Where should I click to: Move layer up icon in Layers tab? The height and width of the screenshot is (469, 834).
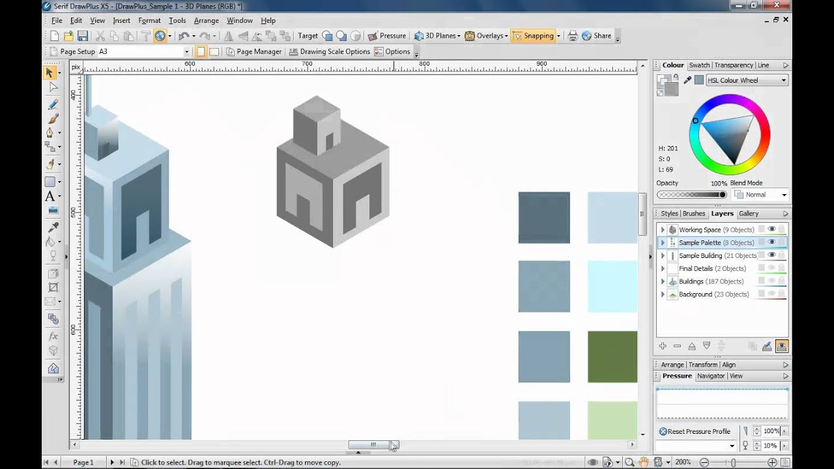click(x=692, y=346)
